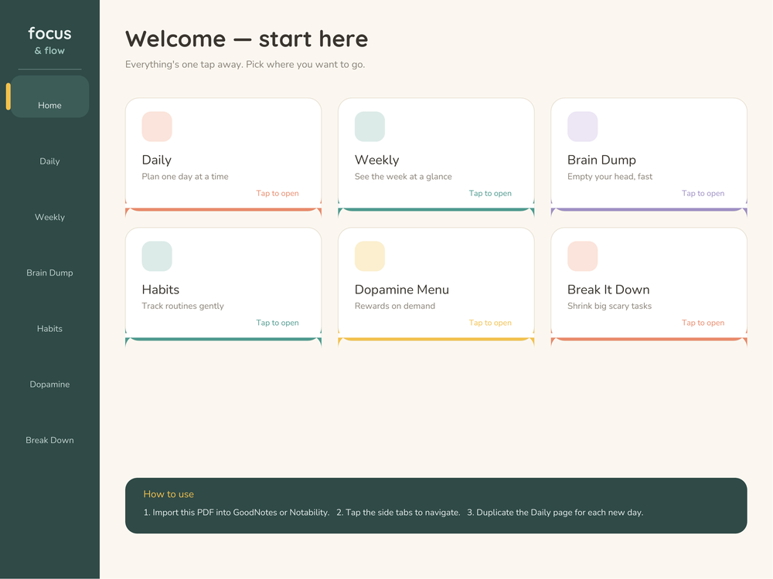Viewport: 773px width, 579px height.
Task: Click the peach icon on Daily card
Action: 157,127
